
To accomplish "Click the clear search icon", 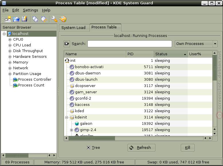I will point(67,44).
